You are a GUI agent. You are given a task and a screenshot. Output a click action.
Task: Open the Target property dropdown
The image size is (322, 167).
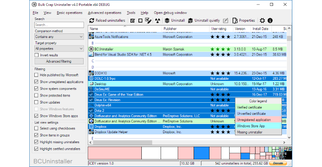tap(59, 48)
